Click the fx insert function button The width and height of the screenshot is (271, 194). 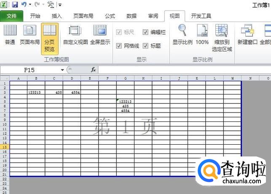[93, 70]
